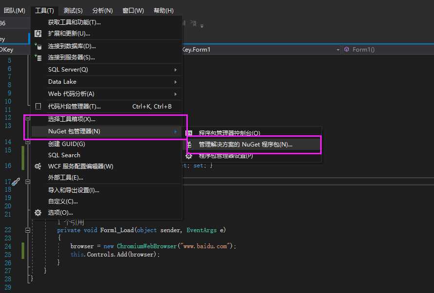Choose 选项(O)... menu entry
The image size is (434, 293).
[x=106, y=212]
